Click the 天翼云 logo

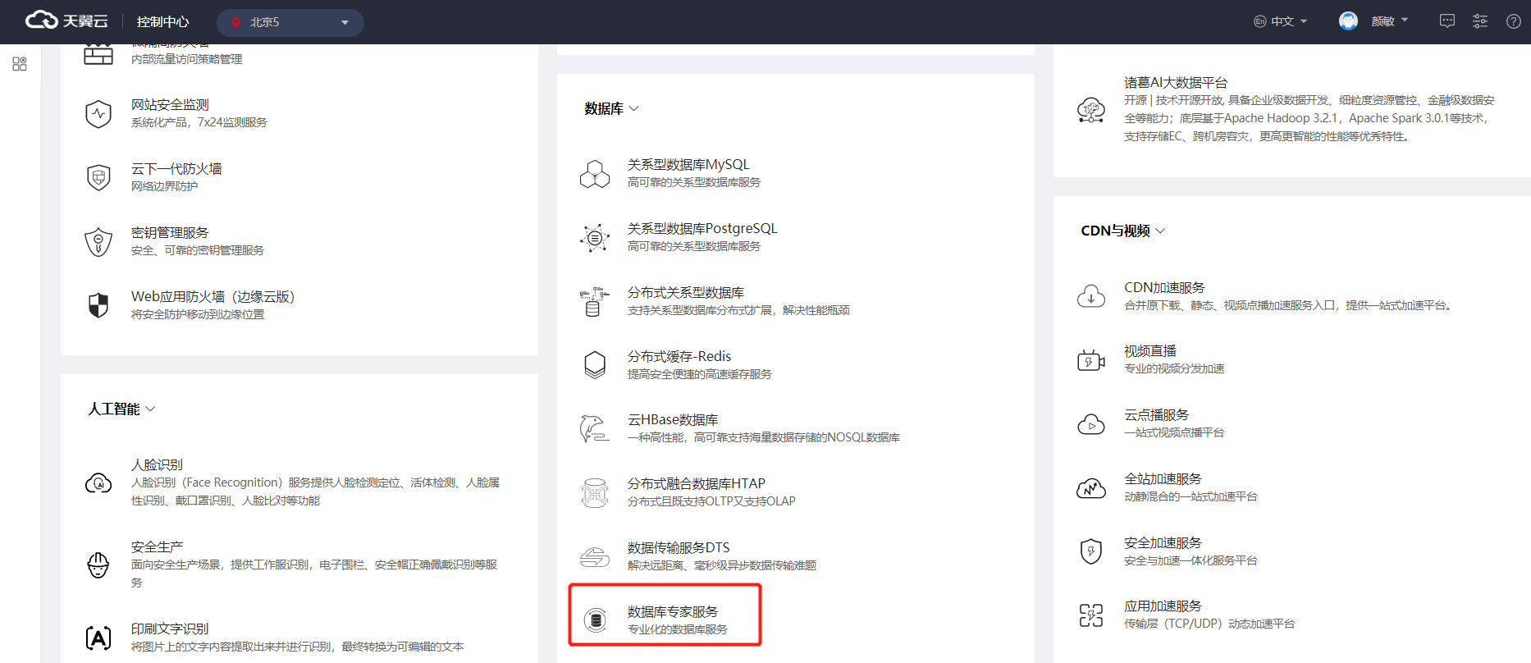pos(66,21)
